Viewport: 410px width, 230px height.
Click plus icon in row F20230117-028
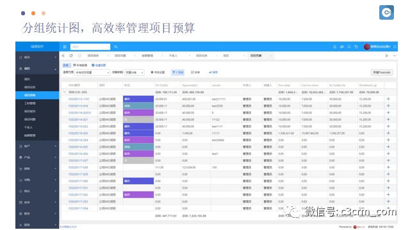pos(388,167)
